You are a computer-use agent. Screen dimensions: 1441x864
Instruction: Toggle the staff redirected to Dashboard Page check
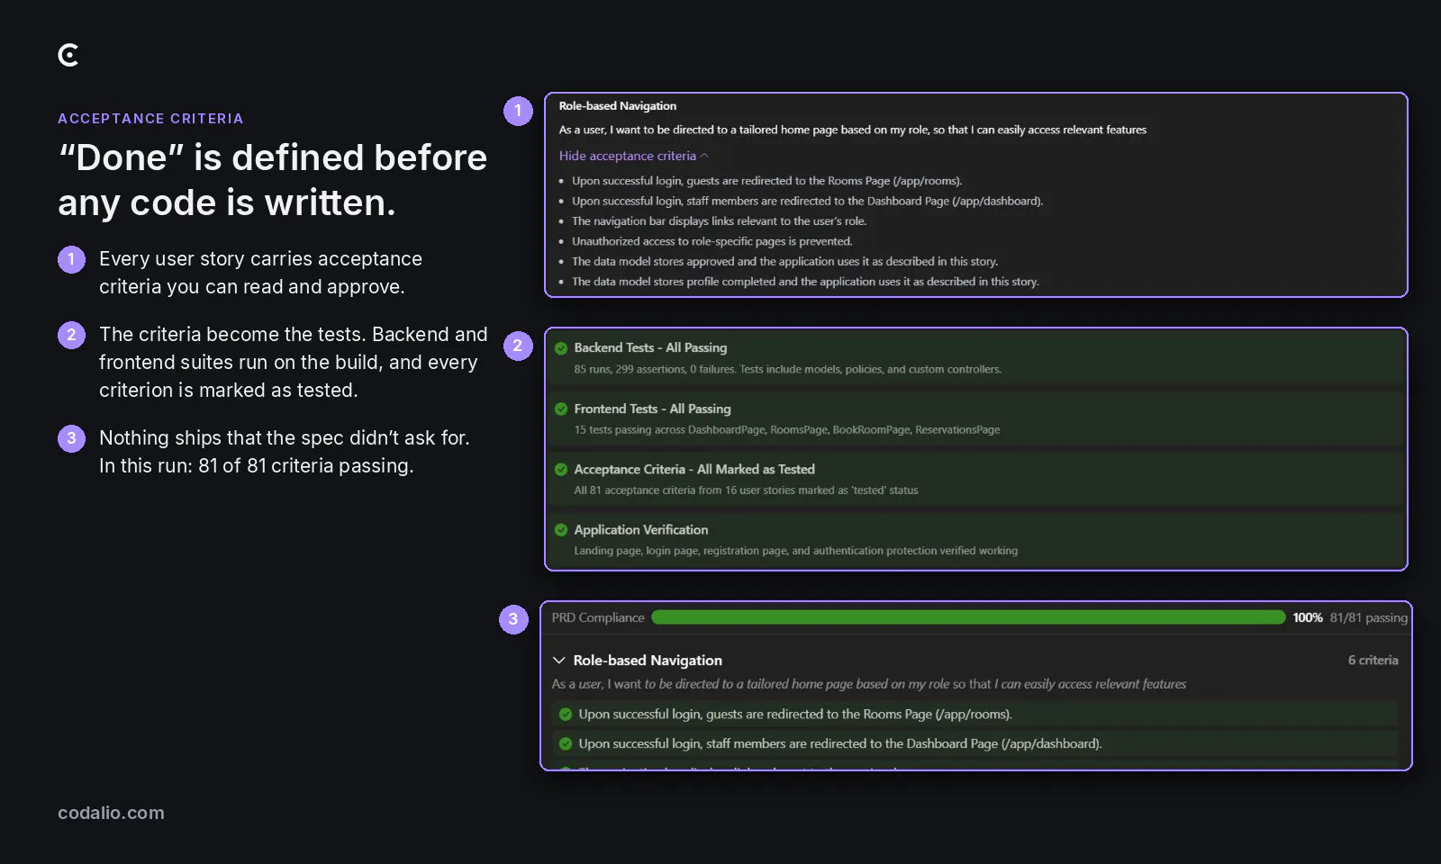click(566, 744)
